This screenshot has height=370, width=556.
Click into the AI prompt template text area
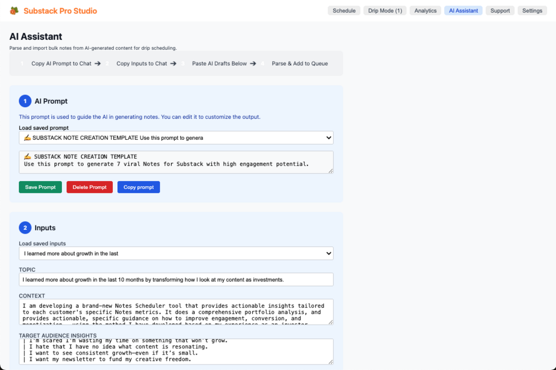[x=176, y=162]
